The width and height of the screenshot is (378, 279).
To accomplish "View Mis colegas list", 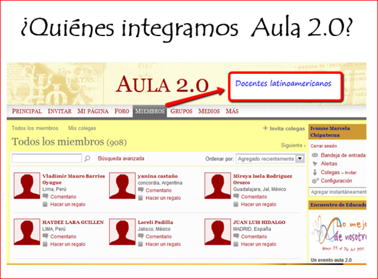I will (x=82, y=128).
